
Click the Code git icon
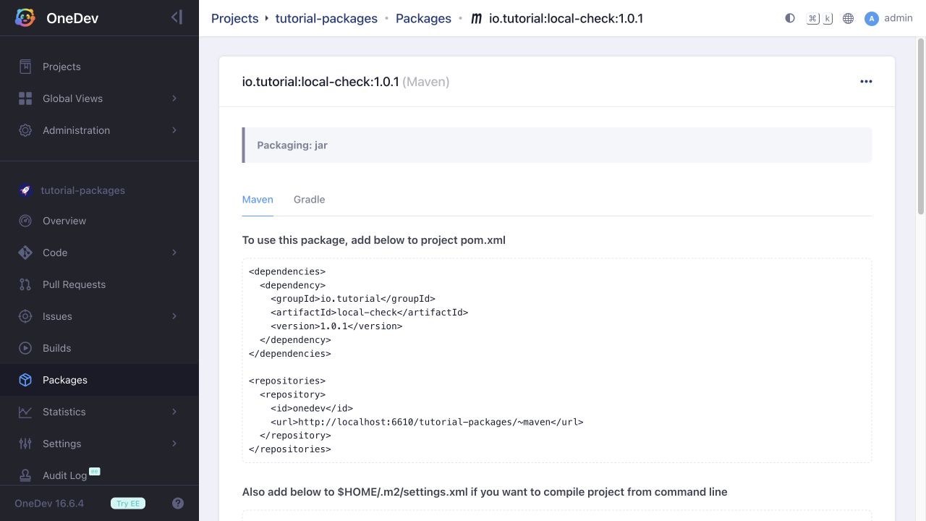(25, 253)
